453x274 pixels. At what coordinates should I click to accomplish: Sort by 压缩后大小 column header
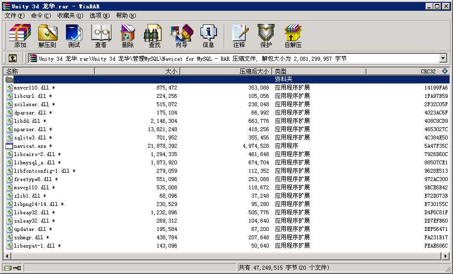coord(226,71)
